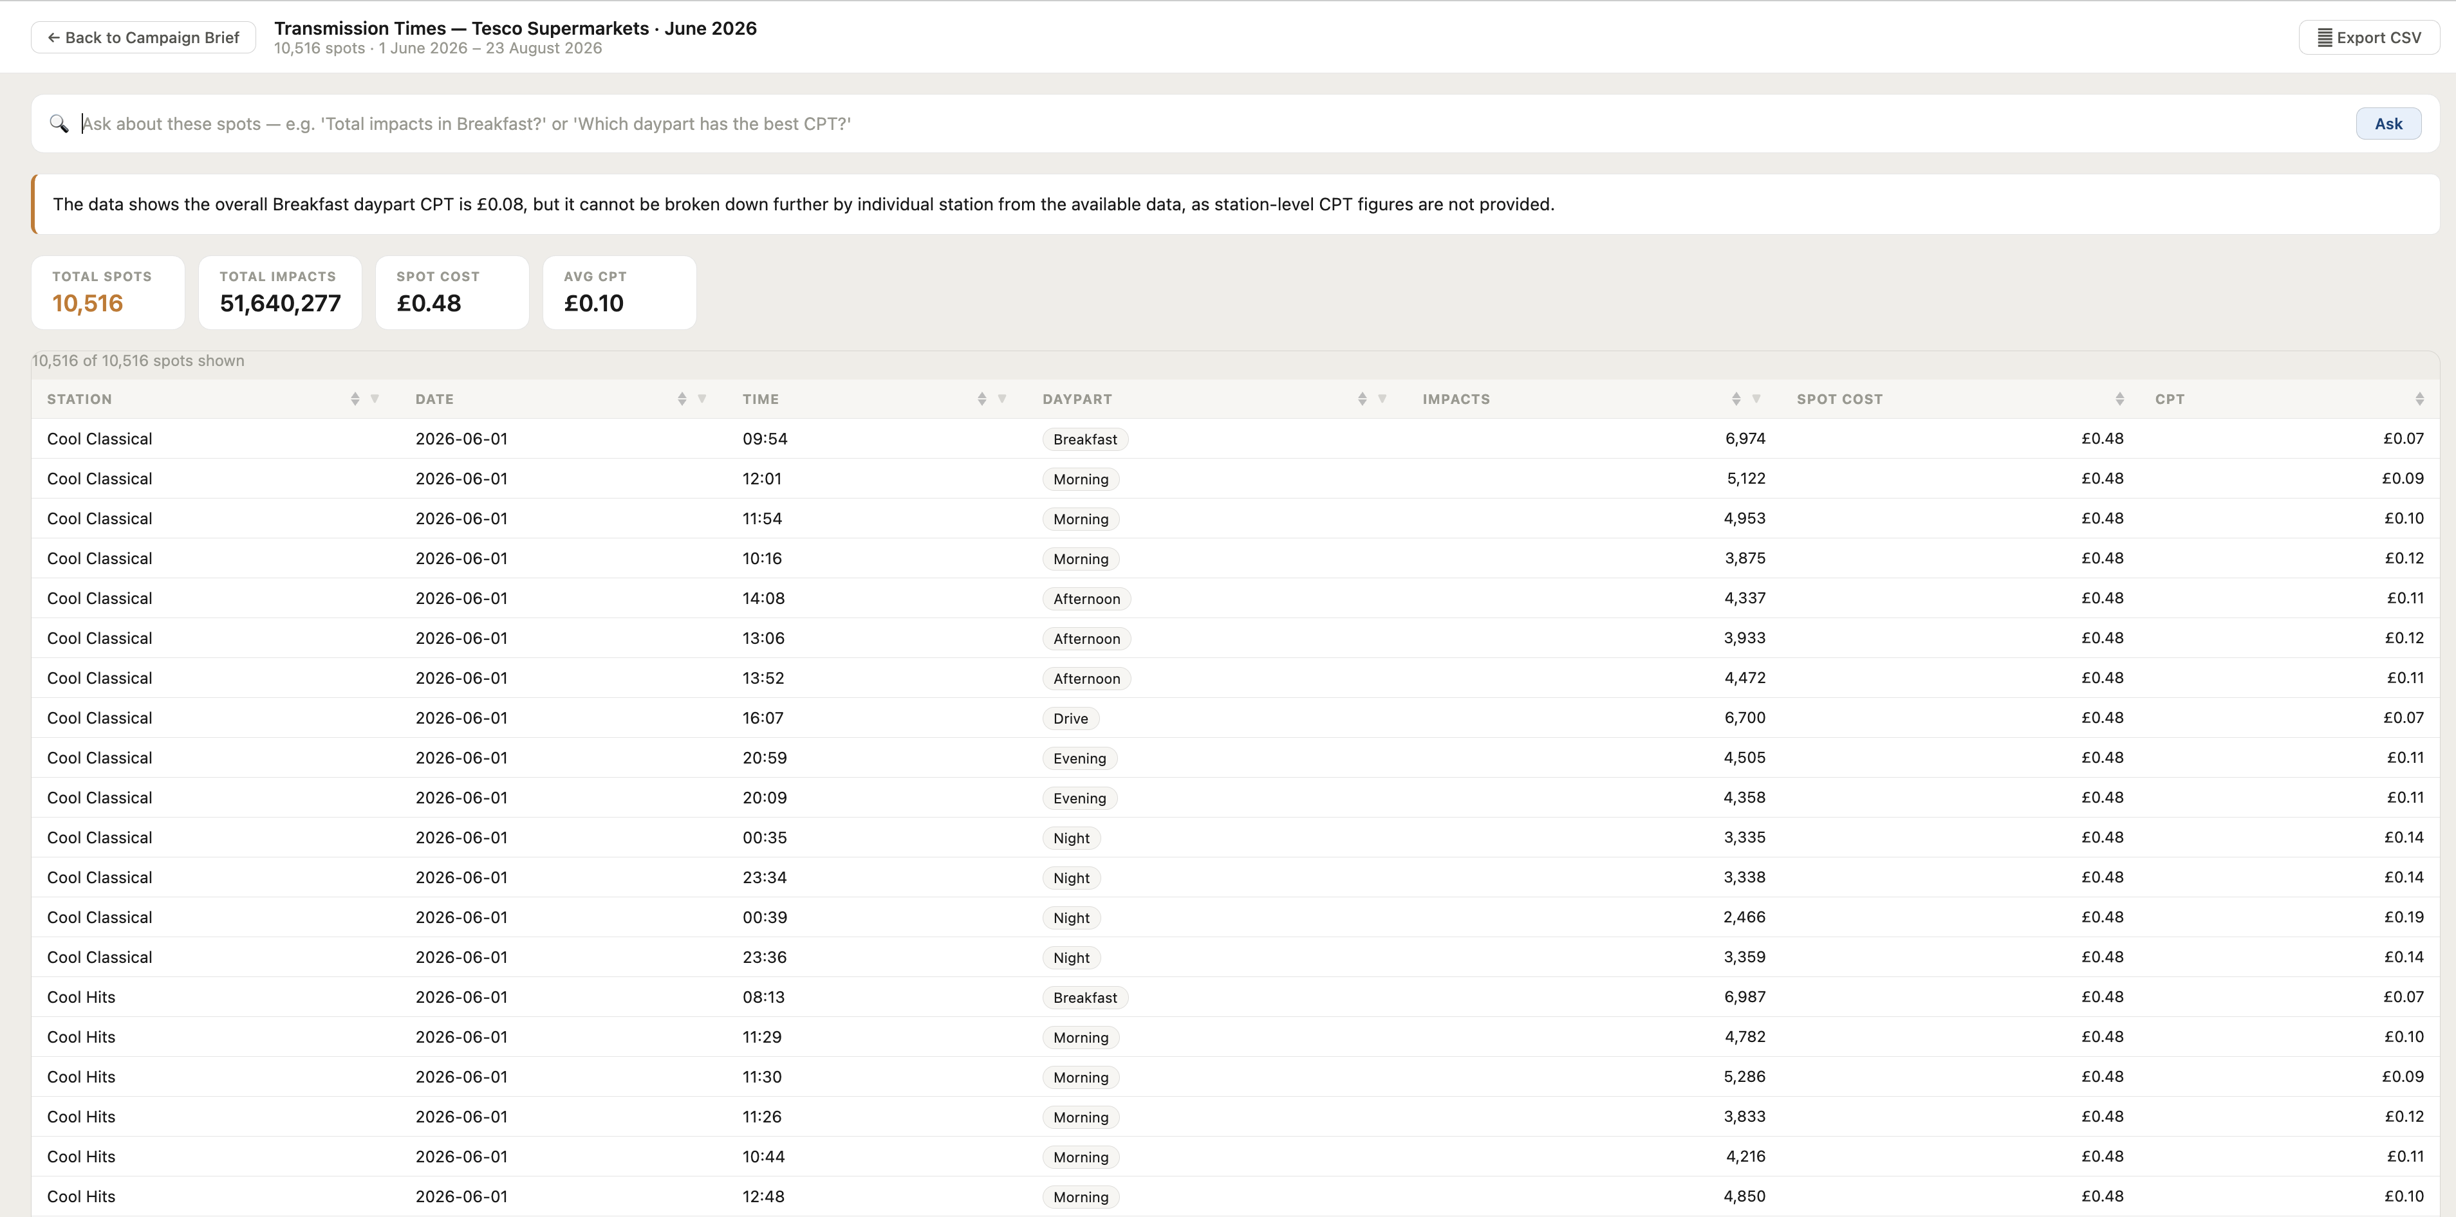Open the Time column filter
The width and height of the screenshot is (2456, 1217).
1002,399
